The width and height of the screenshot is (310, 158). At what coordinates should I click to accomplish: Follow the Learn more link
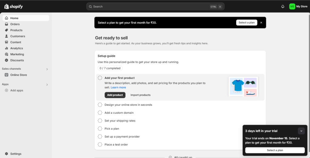(x=118, y=87)
